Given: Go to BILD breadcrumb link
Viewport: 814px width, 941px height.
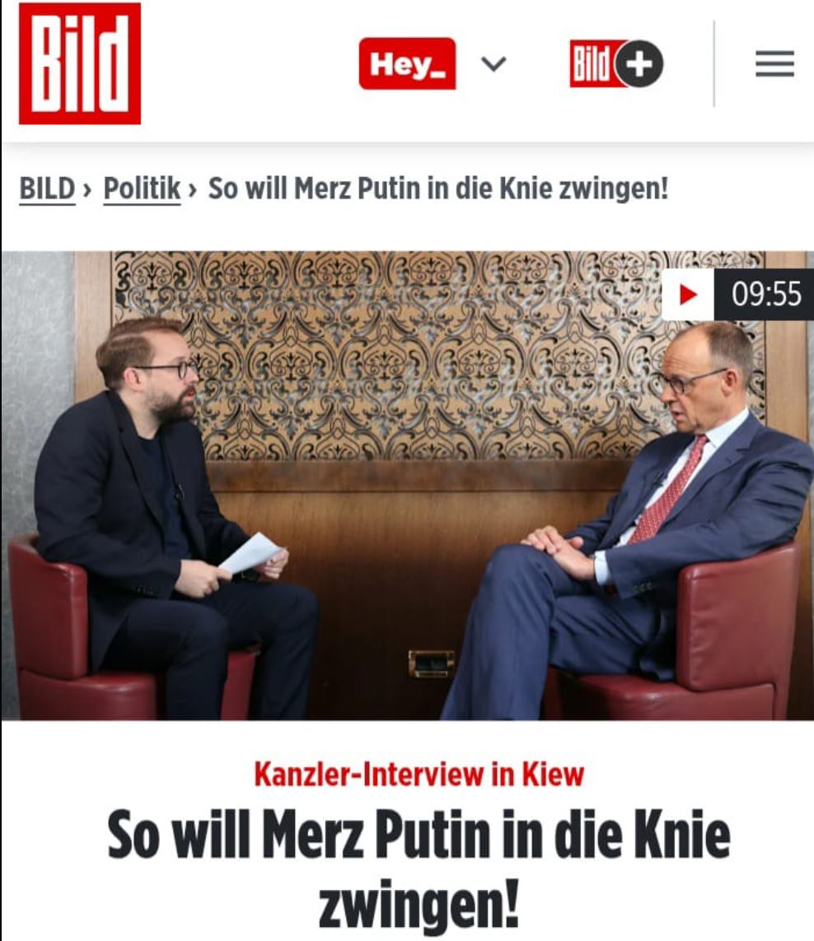Looking at the screenshot, I should tap(48, 189).
